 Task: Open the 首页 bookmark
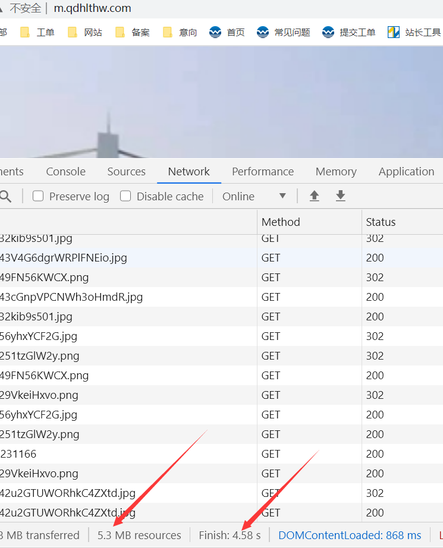[x=227, y=32]
